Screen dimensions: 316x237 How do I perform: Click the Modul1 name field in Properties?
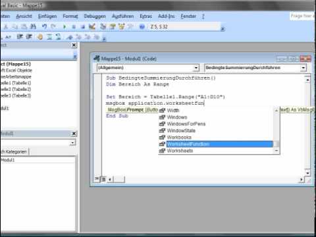click(38, 160)
